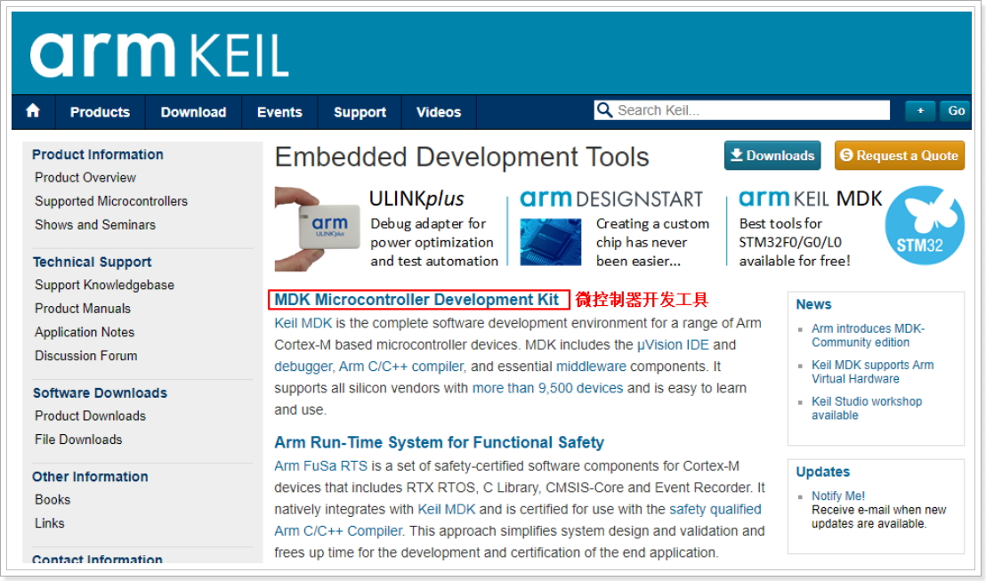Click the plus button beside search
This screenshot has width=986, height=581.
pyautogui.click(x=920, y=110)
